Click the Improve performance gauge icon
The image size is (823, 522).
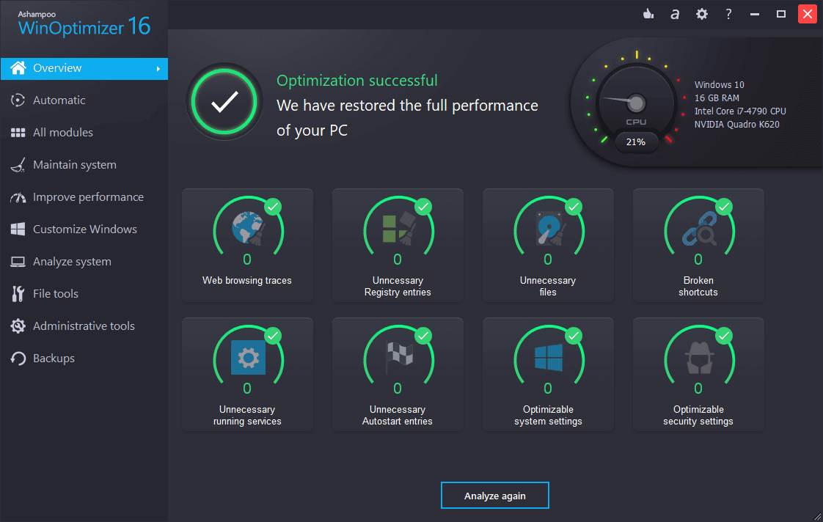18,197
